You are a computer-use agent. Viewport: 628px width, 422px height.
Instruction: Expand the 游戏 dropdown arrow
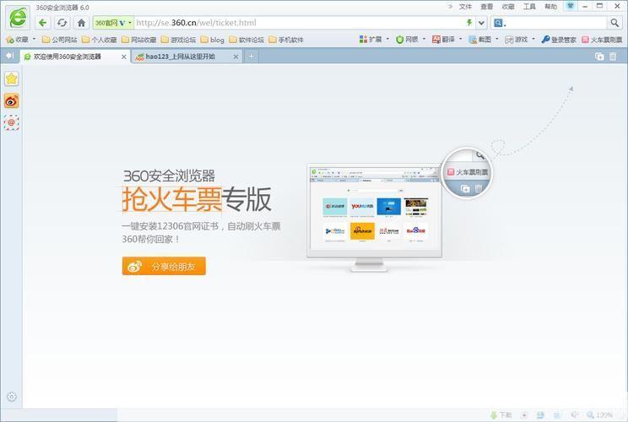[533, 39]
